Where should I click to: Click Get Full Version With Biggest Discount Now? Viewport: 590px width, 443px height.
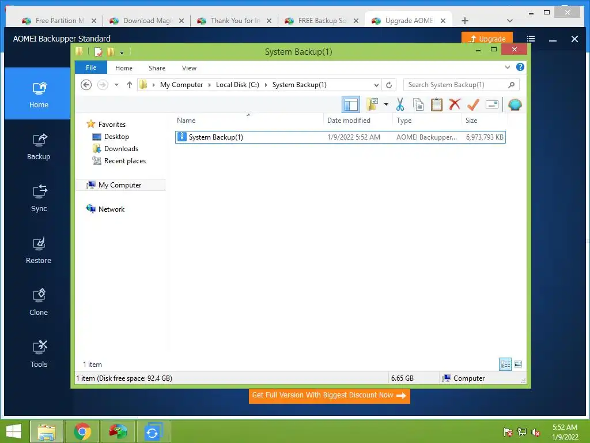[x=329, y=395]
